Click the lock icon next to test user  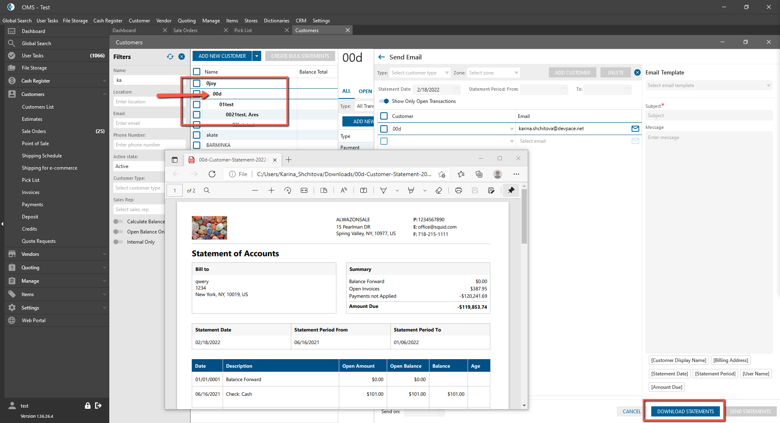[87, 406]
